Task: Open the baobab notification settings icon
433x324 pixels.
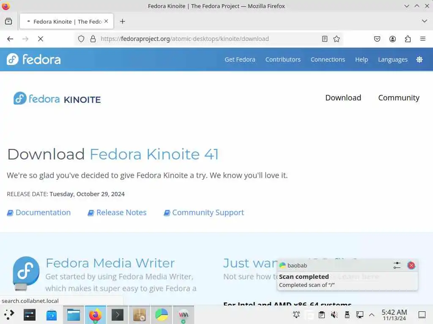Action: tap(397, 265)
